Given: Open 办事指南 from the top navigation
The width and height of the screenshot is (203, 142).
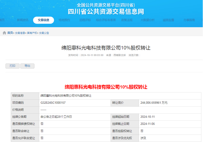Looking at the screenshot, I should 189,20.
